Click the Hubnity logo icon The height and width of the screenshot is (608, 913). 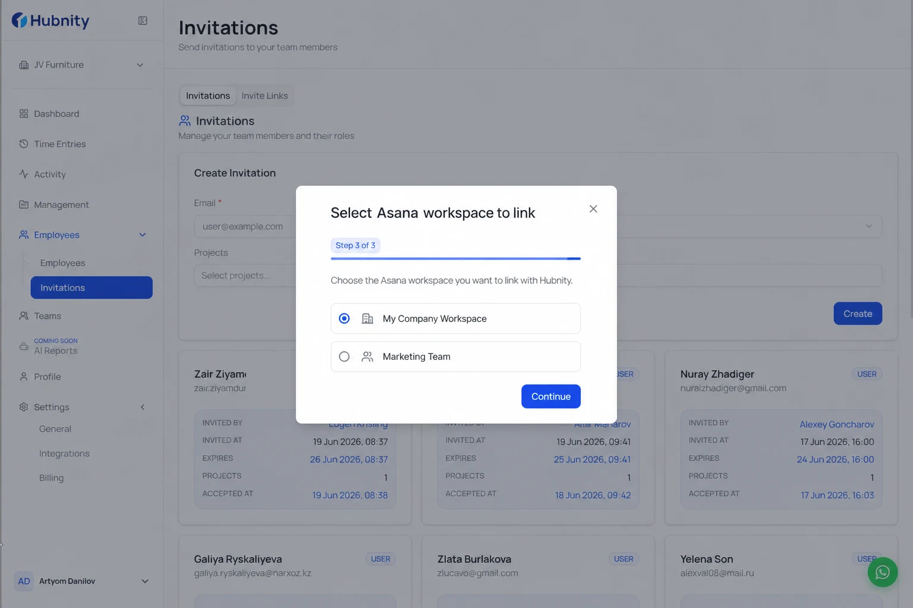[19, 20]
